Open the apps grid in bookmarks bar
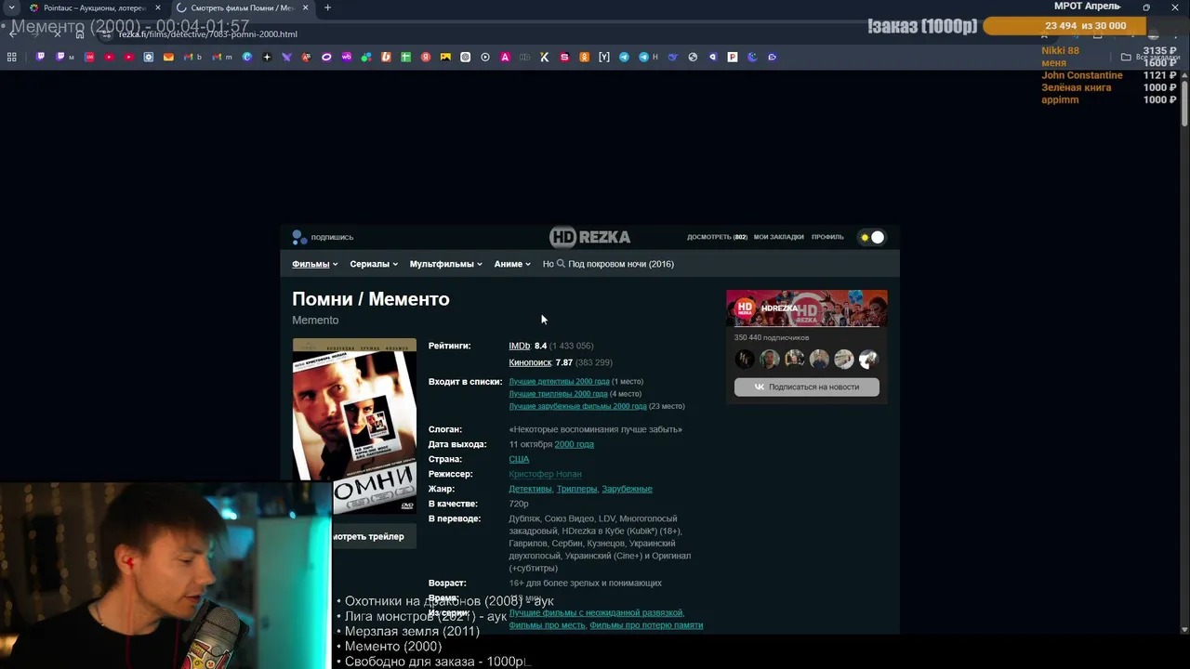Viewport: 1190px width, 669px height. (11, 57)
